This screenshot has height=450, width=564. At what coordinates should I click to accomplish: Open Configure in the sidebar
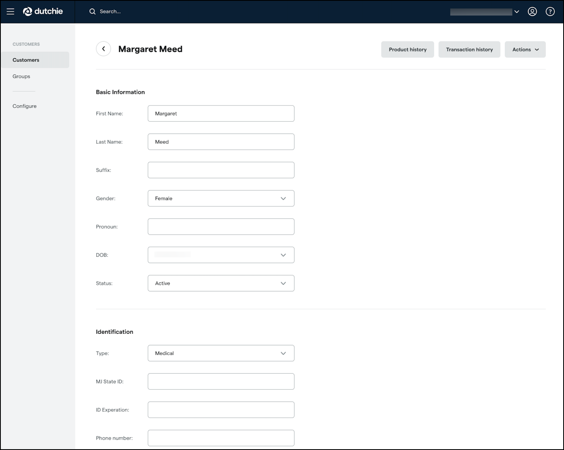coord(25,106)
